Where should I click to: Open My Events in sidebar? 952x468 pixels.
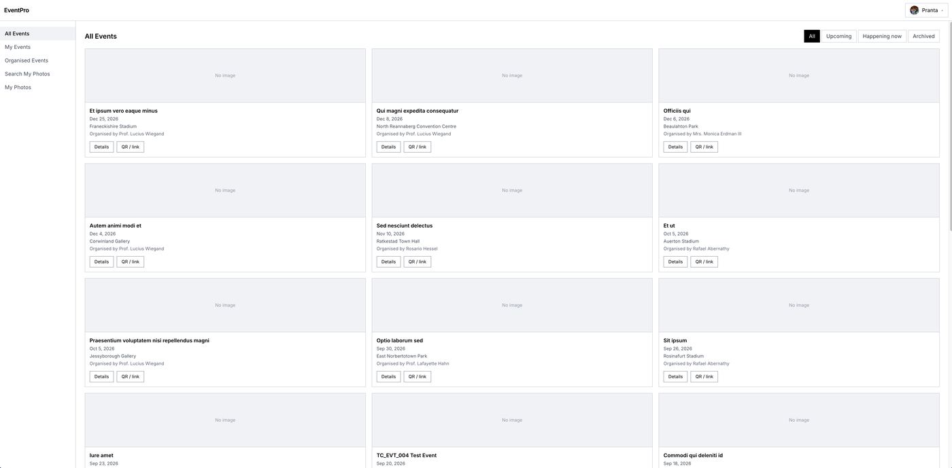point(37,47)
